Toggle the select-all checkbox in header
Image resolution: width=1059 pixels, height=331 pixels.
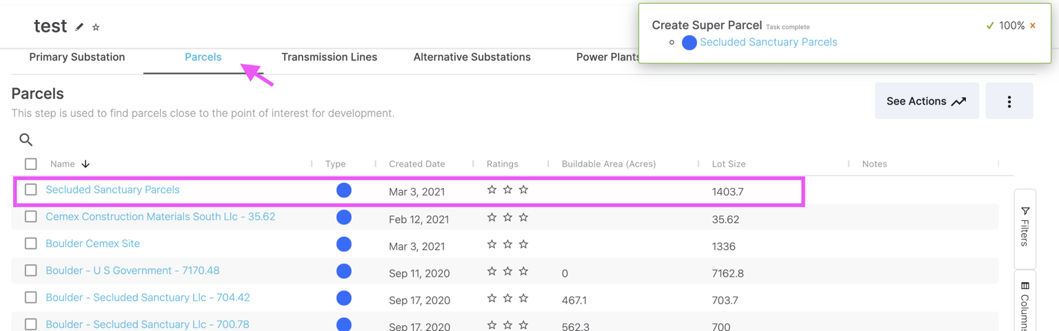click(31, 164)
